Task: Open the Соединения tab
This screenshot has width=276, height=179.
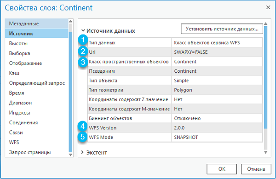Action: [x=37, y=122]
